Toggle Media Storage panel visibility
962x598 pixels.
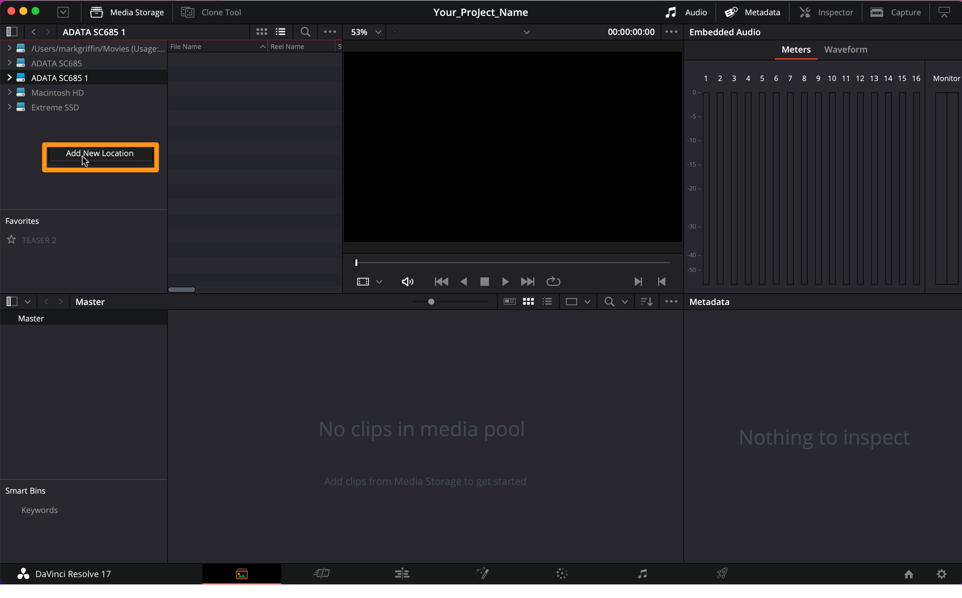[x=127, y=12]
